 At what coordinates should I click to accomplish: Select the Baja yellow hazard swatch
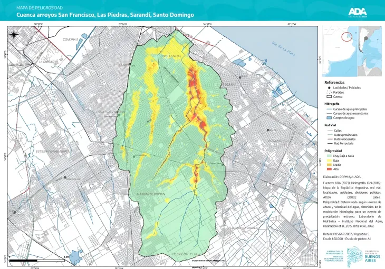pyautogui.click(x=329, y=160)
